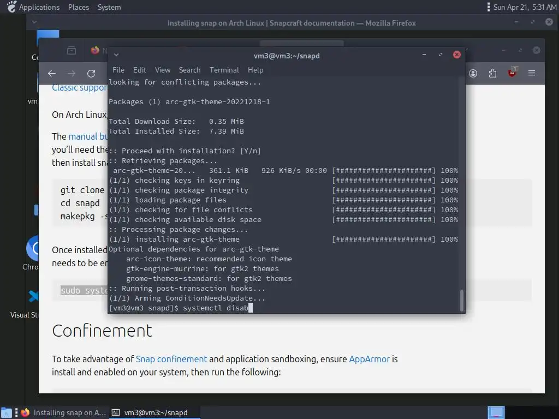Click 'Proceed with installation? [Y/n]' line

pyautogui.click(x=185, y=151)
